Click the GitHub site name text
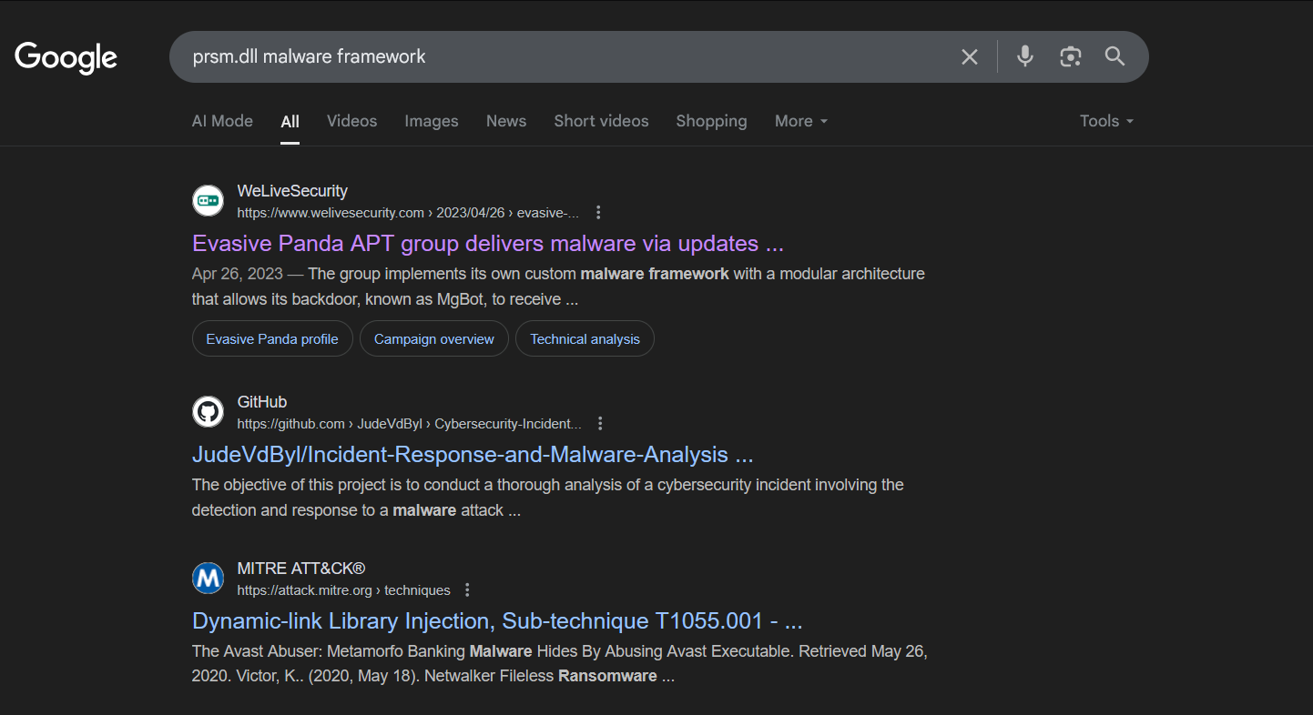Image resolution: width=1313 pixels, height=715 pixels. pyautogui.click(x=262, y=402)
